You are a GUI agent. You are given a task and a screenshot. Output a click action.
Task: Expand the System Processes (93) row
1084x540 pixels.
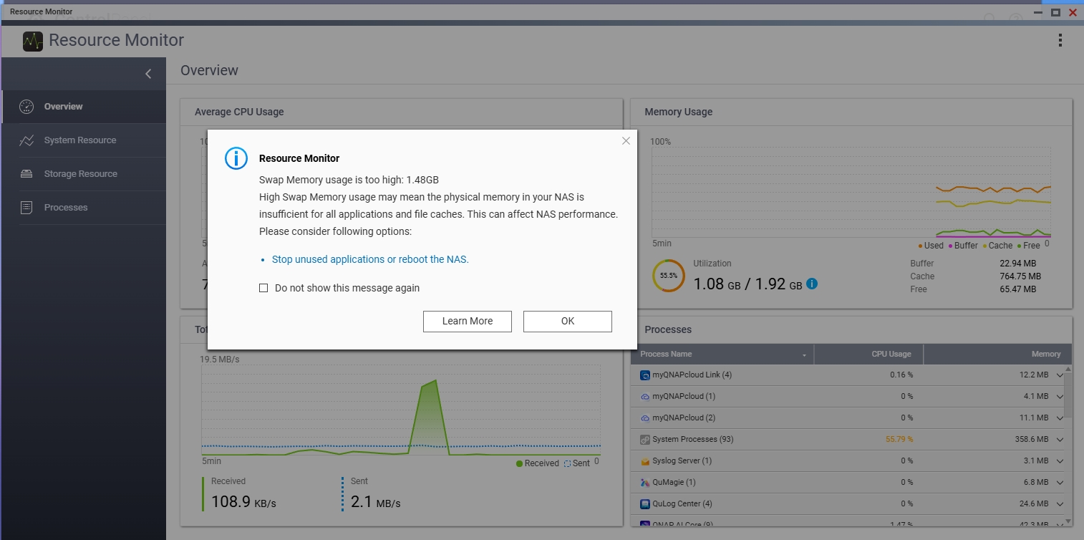[x=1060, y=440]
